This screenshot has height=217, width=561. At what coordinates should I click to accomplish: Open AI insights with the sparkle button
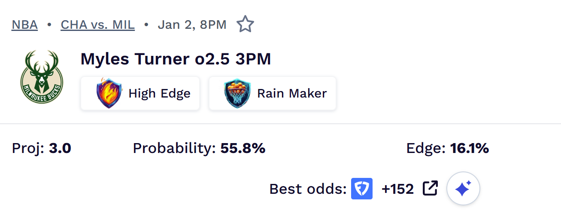[x=463, y=189]
